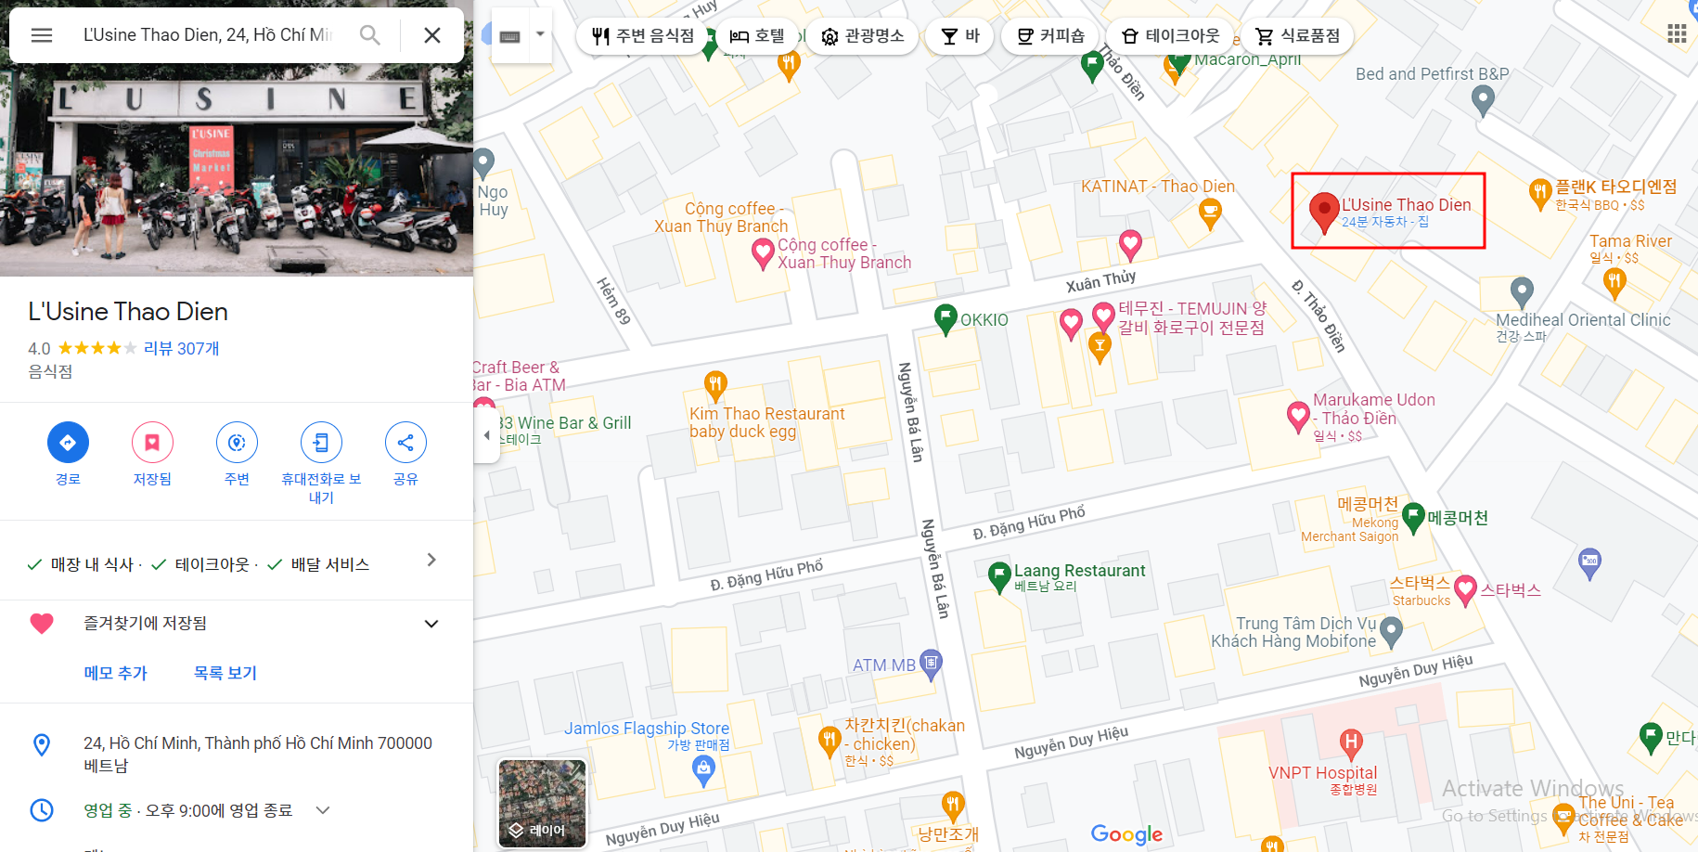This screenshot has height=852, width=1698.
Task: Select the 식료품점 groceries filter
Action: click(1297, 36)
